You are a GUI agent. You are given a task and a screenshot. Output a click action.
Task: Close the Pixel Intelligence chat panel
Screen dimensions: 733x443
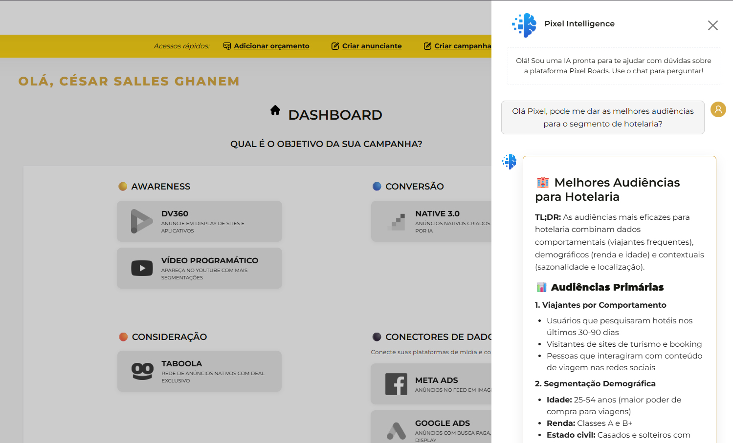[712, 25]
